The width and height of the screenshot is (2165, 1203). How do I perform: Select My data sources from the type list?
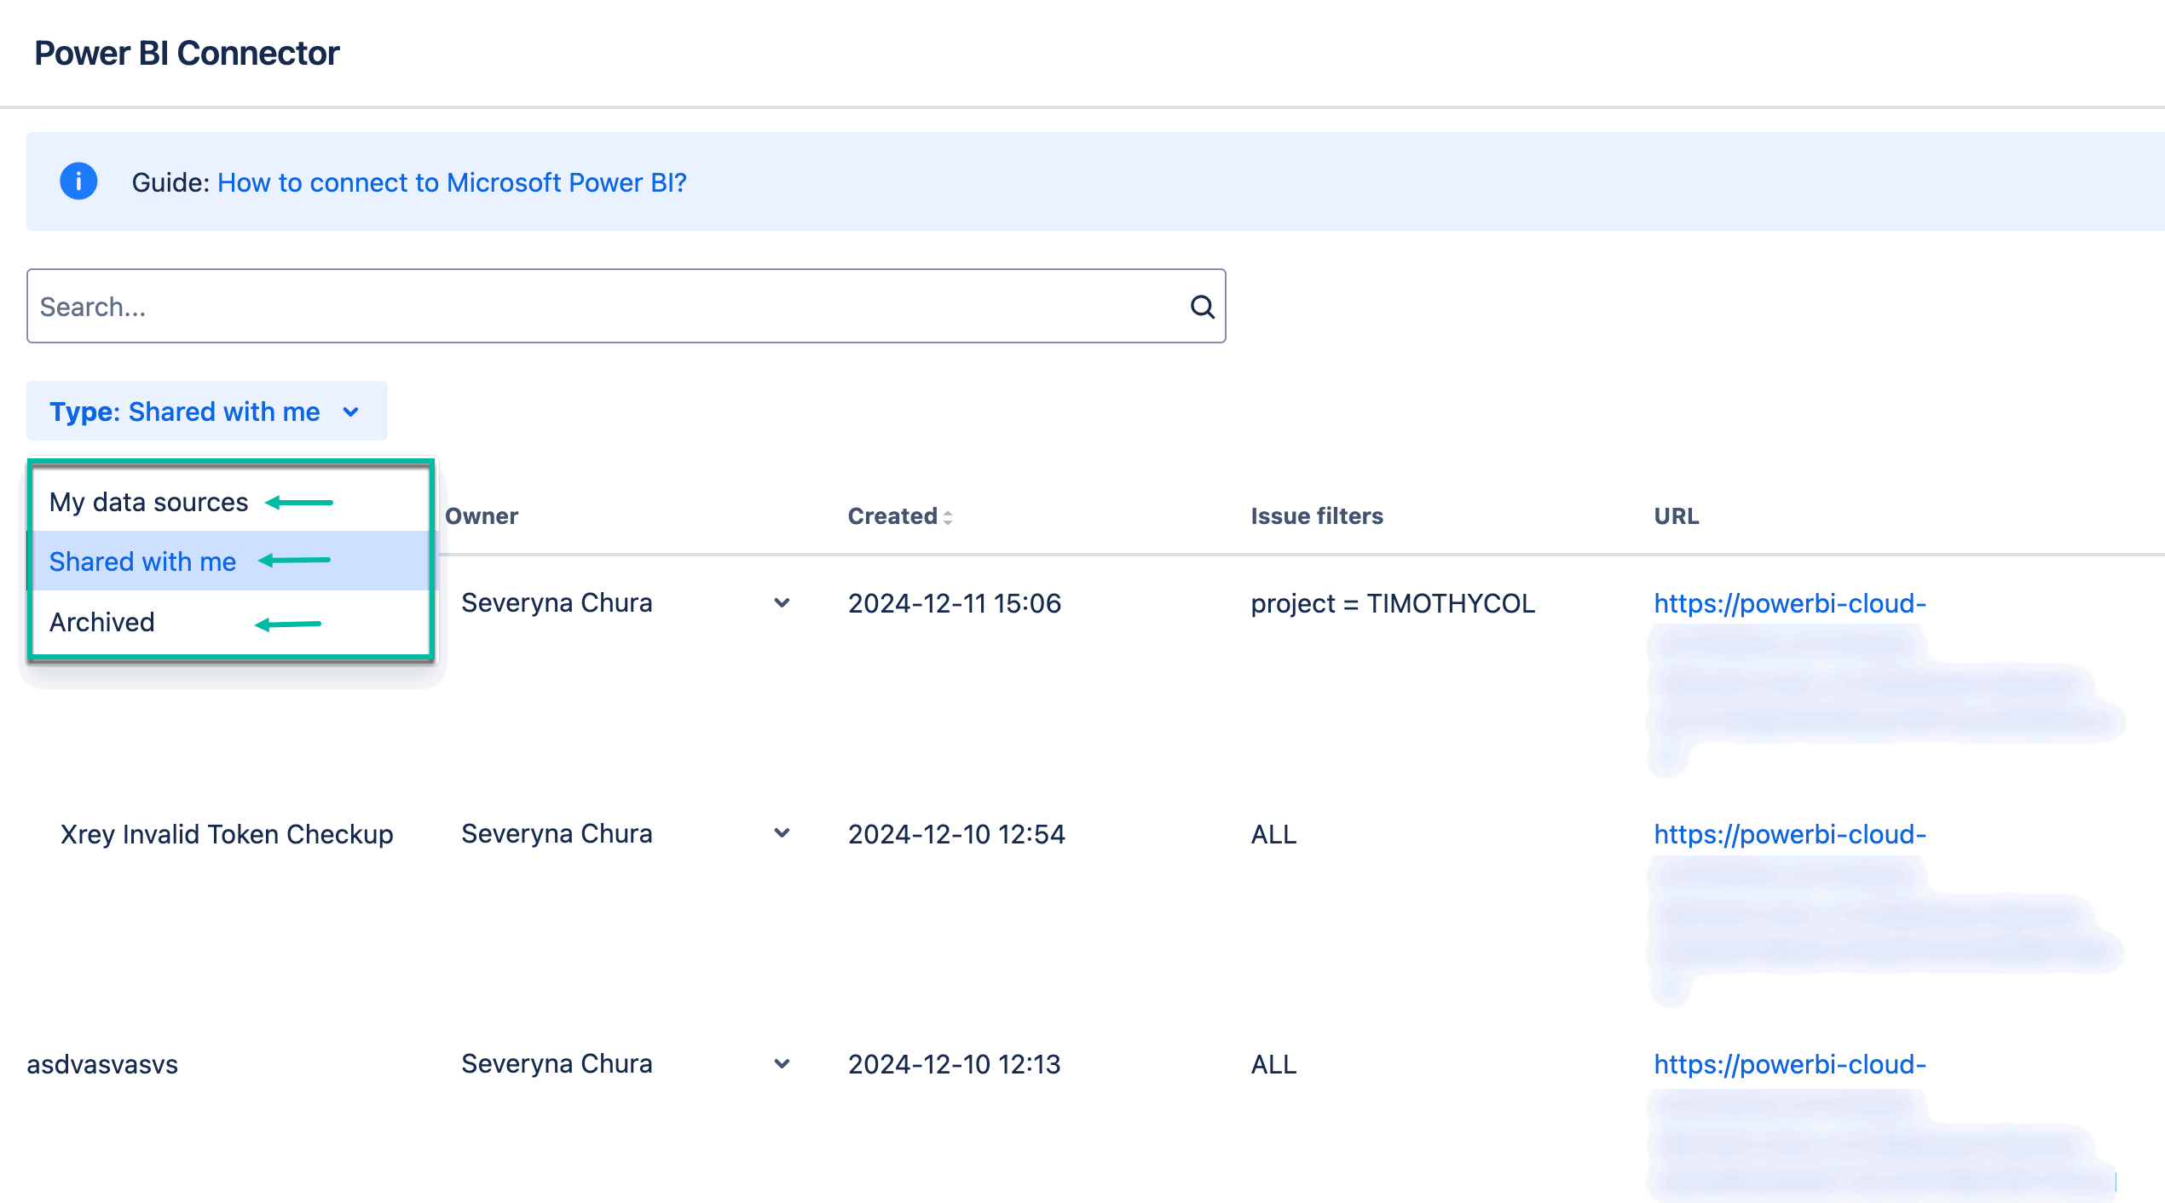[x=148, y=502]
